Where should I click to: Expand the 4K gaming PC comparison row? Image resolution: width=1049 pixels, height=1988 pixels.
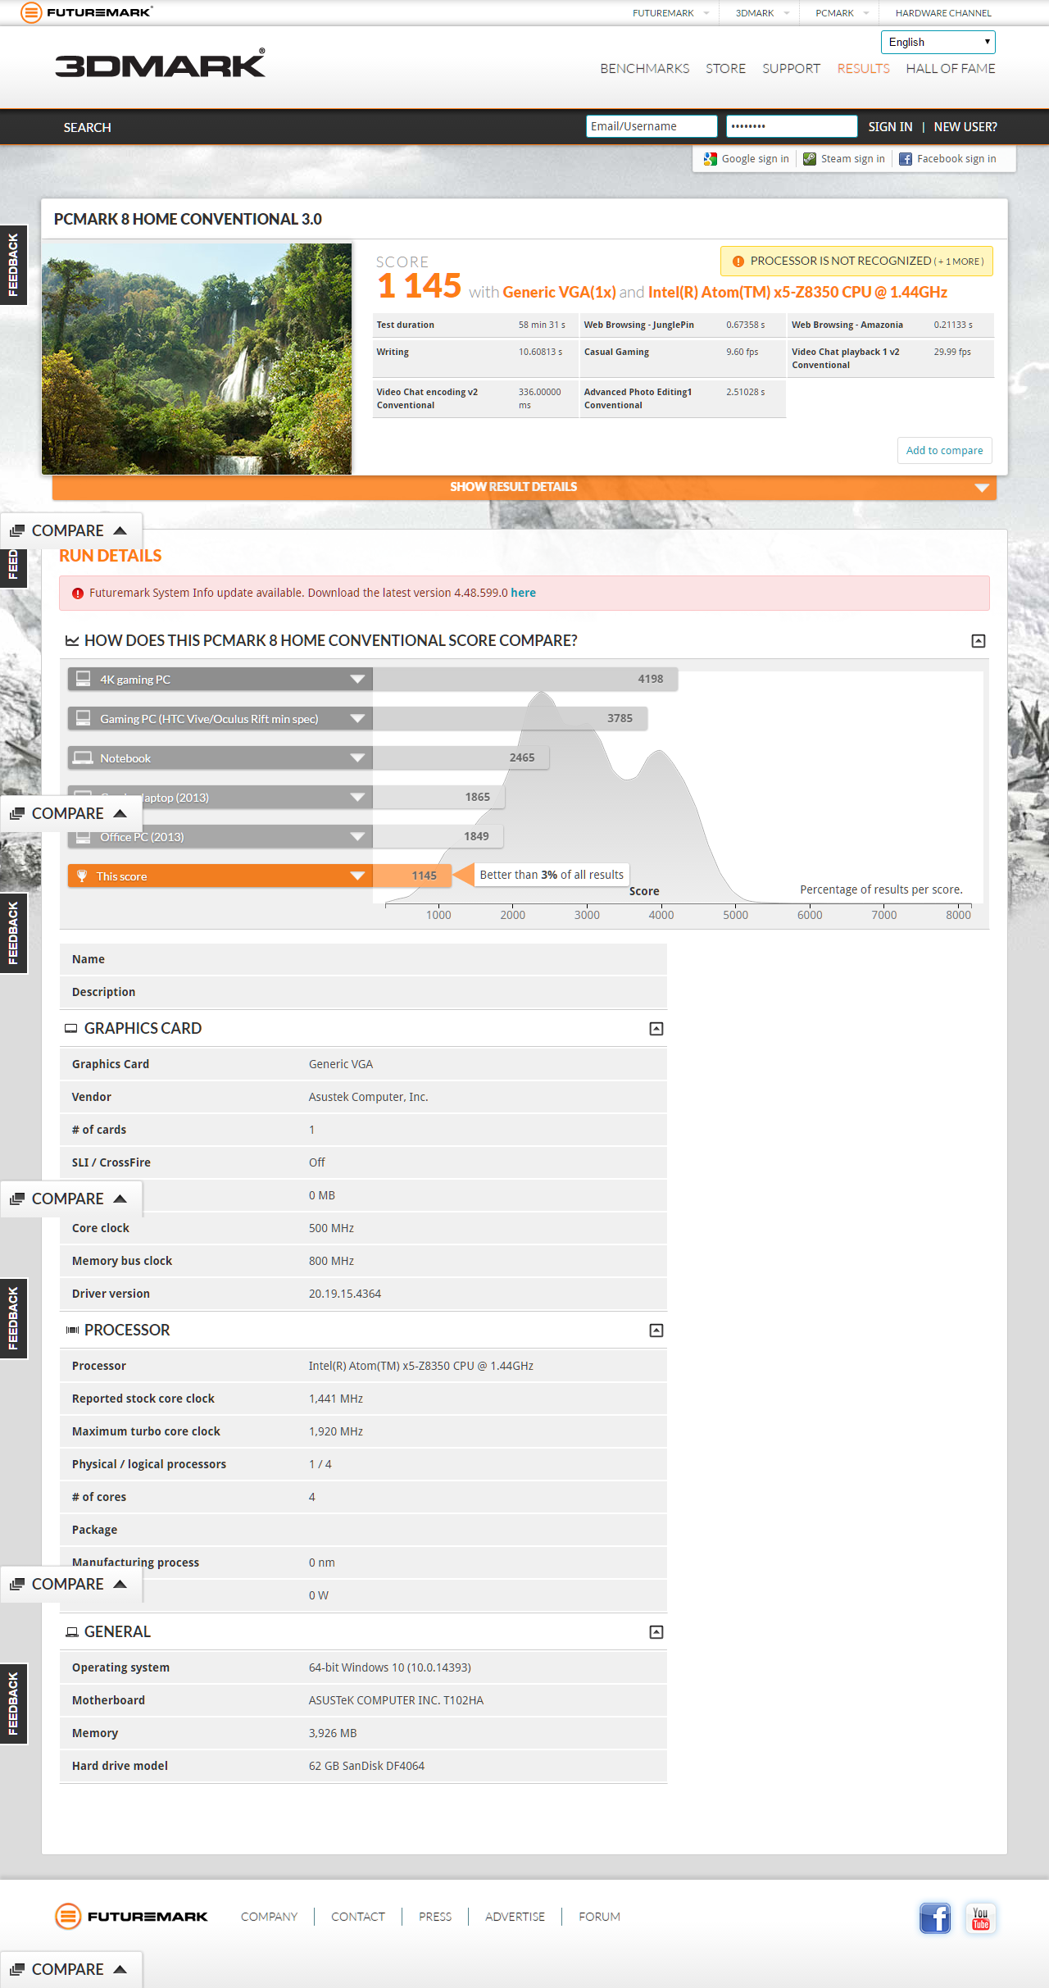(x=357, y=679)
